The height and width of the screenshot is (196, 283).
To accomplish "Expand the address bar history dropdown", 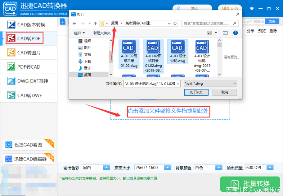I will point(169,23).
